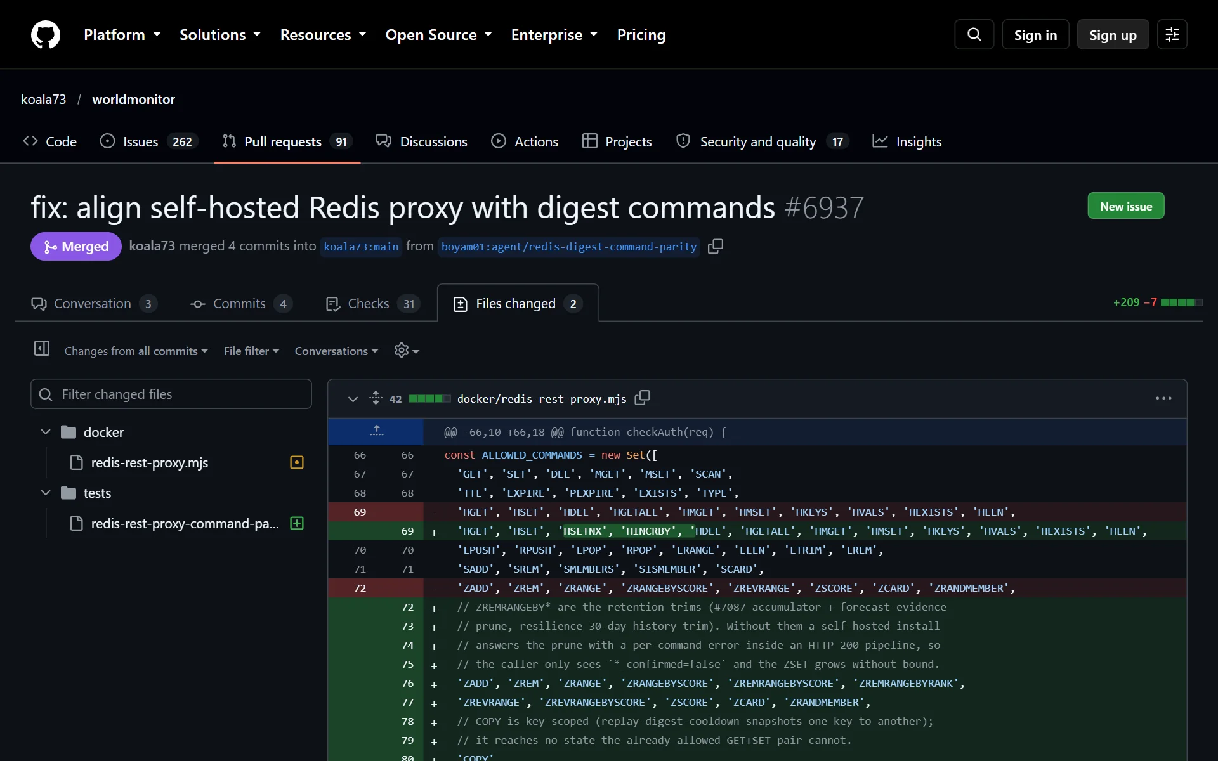
Task: Select the Files changed tab
Action: 518,304
